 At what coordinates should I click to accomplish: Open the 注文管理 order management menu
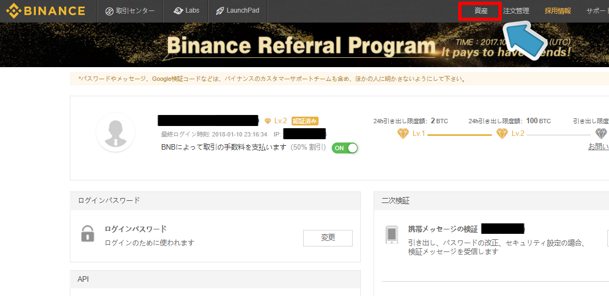516,11
